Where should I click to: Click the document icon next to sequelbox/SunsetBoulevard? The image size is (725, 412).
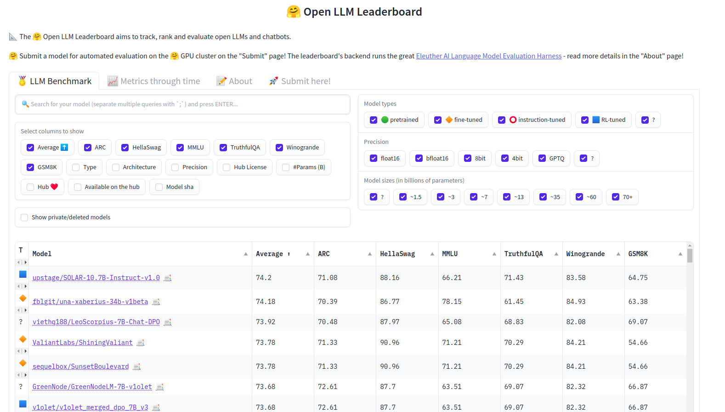pos(137,367)
